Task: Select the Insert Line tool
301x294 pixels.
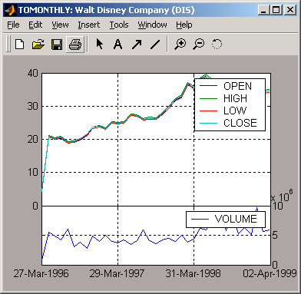Action: pos(155,45)
